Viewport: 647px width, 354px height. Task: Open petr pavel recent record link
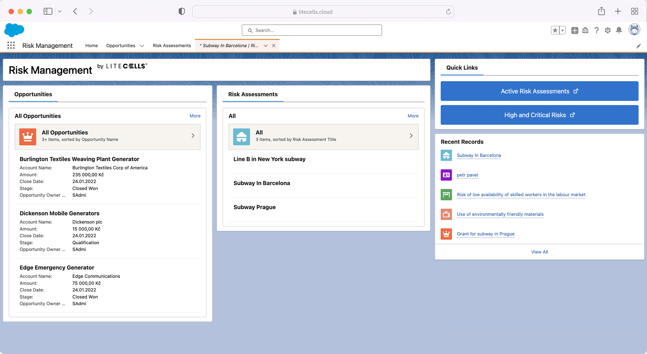point(467,175)
